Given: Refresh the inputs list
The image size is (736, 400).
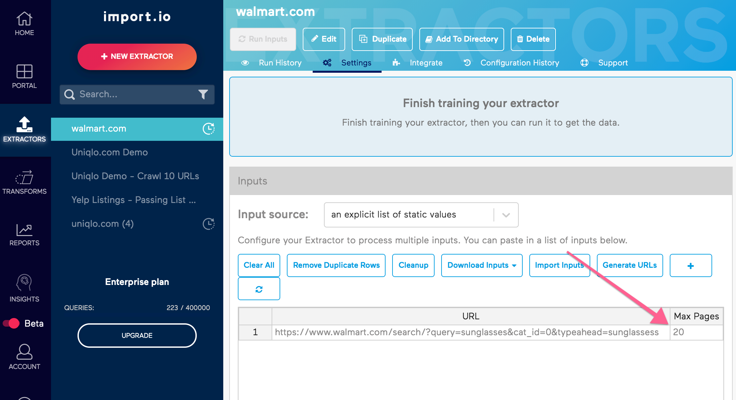Looking at the screenshot, I should [259, 289].
